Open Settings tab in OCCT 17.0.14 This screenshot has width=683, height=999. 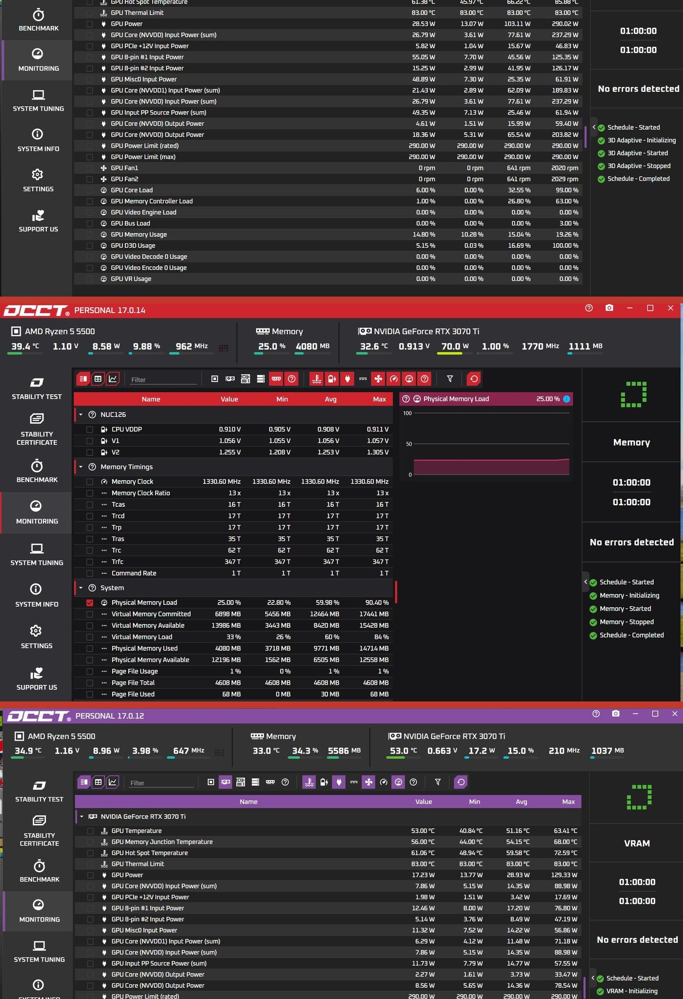37,637
